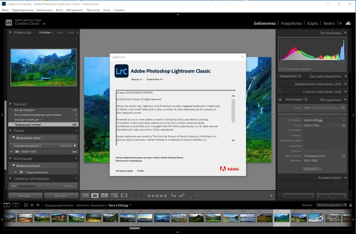The height and width of the screenshot is (234, 356).
Task: Collapse the Навигатор panel
Action: point(10,32)
